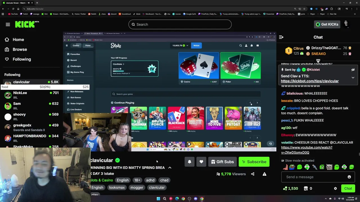Screen dimensions: 360x202
Task: Click the heart follow icon
Action: 201,162
